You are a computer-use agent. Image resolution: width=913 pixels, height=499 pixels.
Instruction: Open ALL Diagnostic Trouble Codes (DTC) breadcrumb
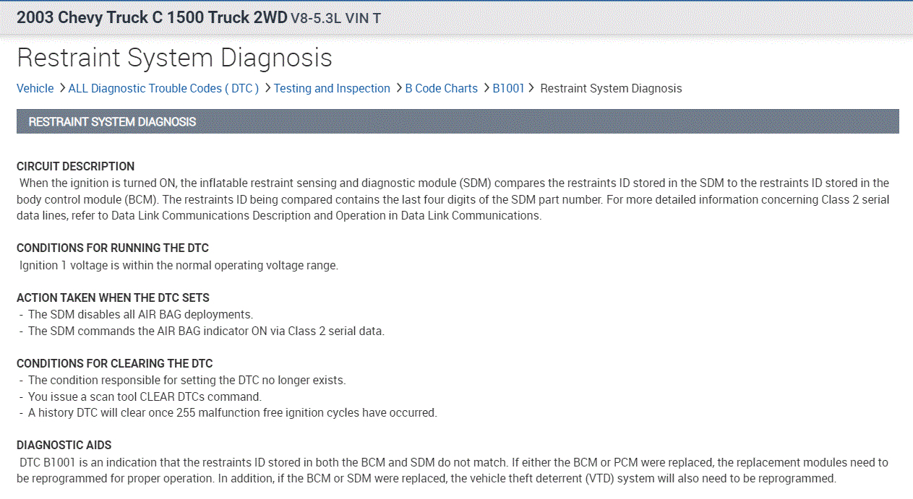coord(163,88)
